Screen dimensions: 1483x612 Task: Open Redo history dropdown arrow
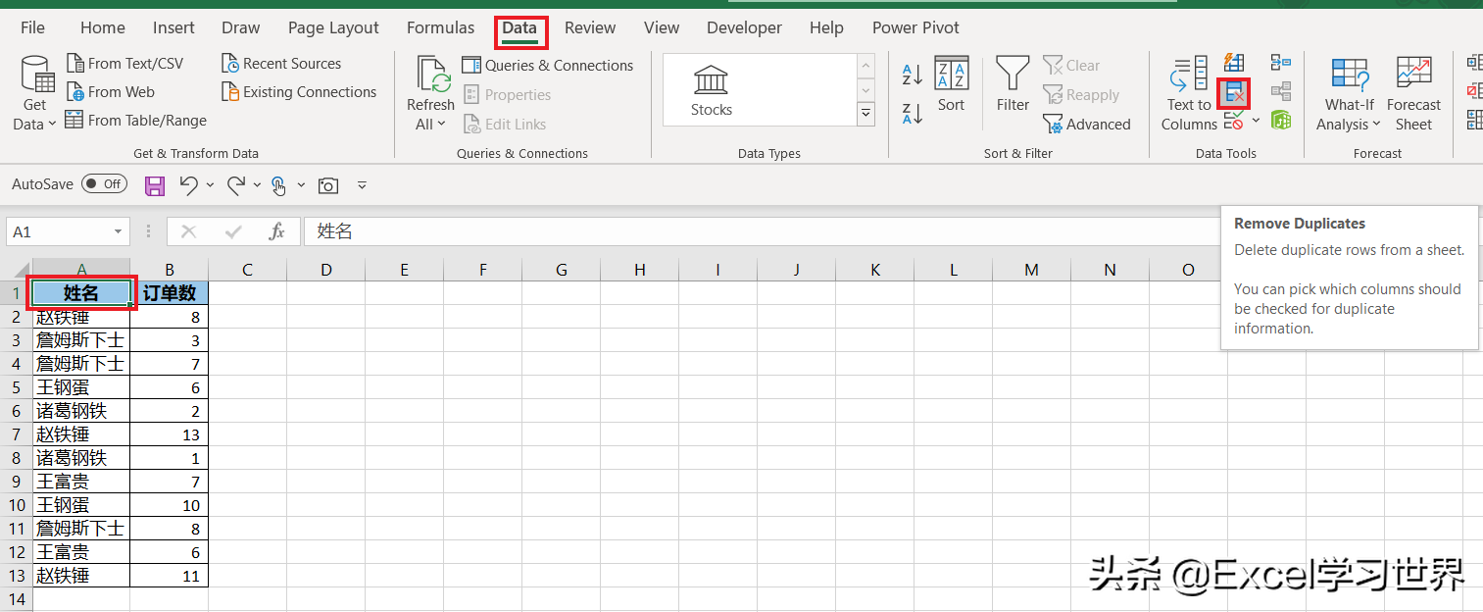[257, 184]
